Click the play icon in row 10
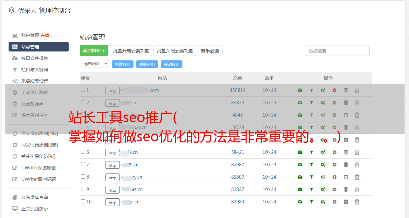The height and width of the screenshot is (218, 409). click(x=334, y=202)
